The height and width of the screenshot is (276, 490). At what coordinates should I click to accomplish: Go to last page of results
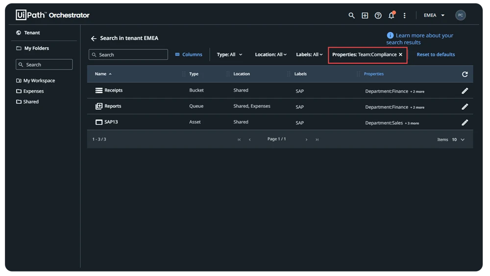point(317,139)
